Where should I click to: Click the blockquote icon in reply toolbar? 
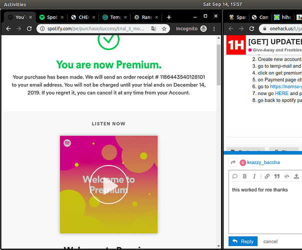pyautogui.click(x=276, y=176)
